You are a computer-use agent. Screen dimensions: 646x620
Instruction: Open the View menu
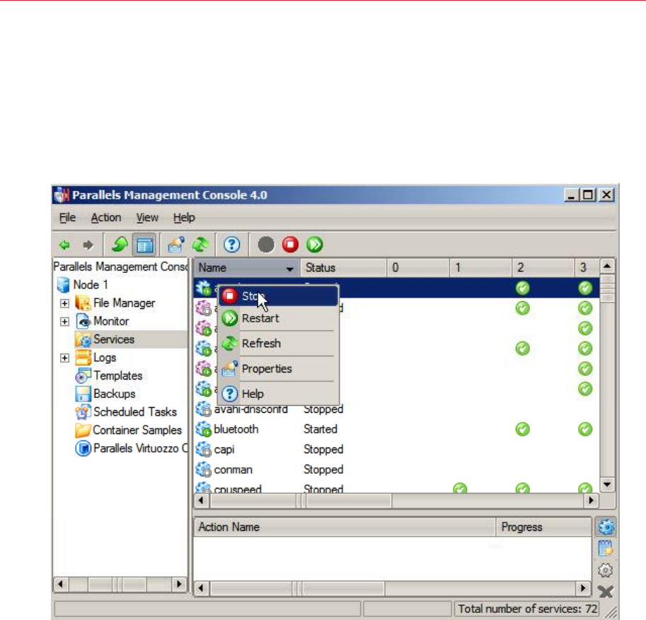point(147,217)
